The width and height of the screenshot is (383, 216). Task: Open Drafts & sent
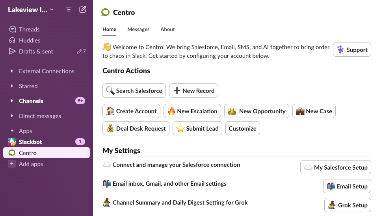[36, 52]
